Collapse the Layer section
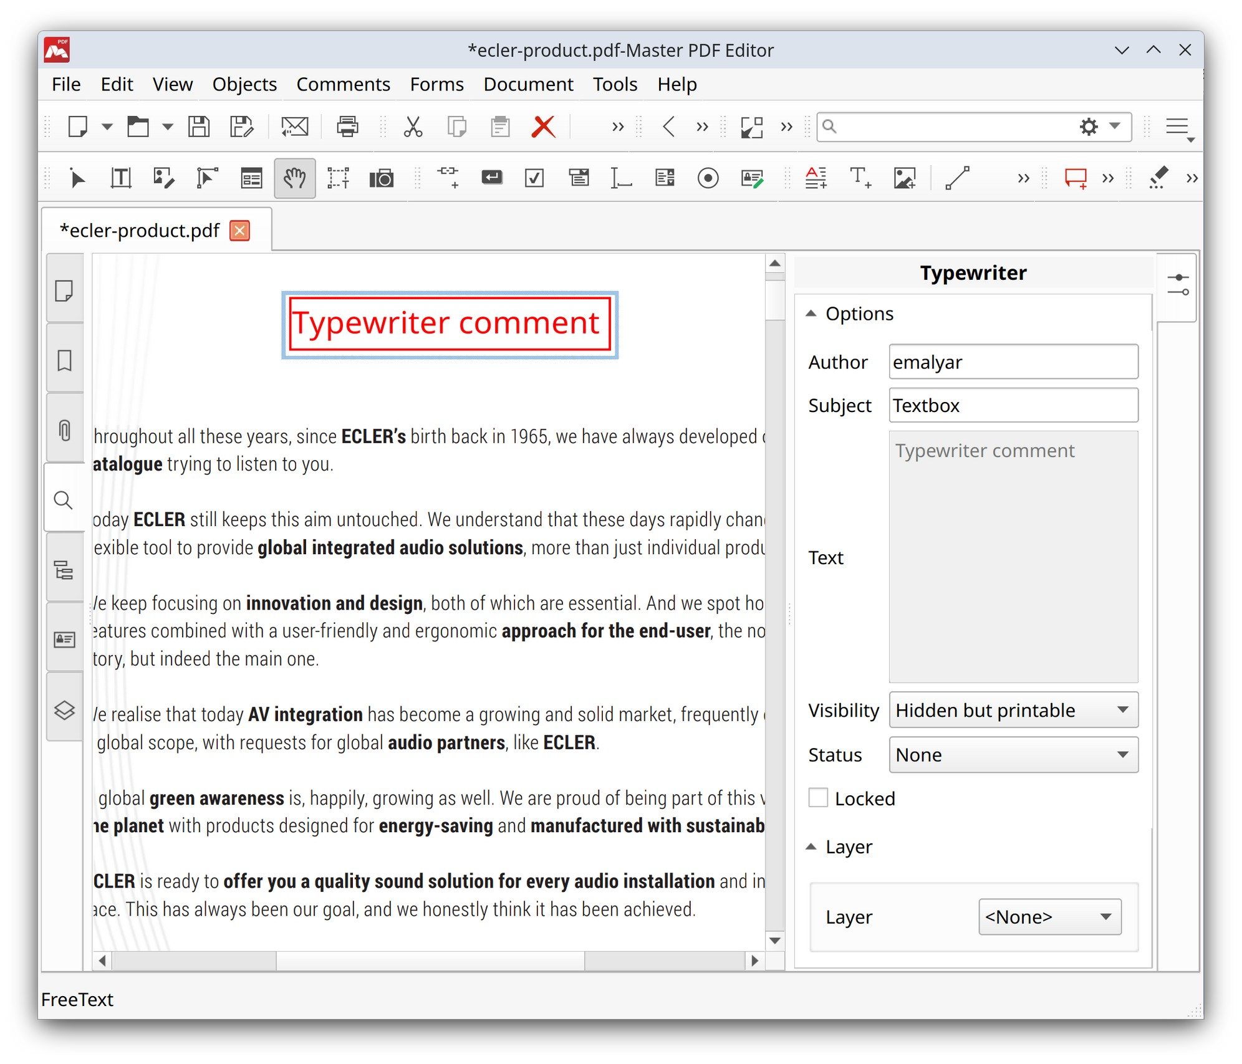1242x1064 pixels. click(x=811, y=846)
